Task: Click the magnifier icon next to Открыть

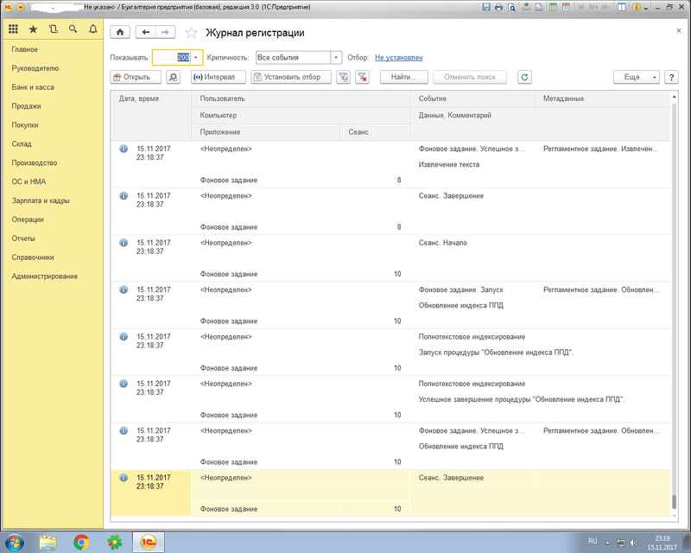Action: 174,77
